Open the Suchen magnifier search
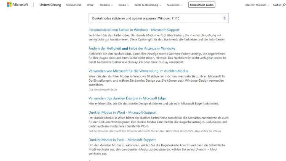Image resolution: width=286 pixels, height=161 pixels. [x=279, y=5]
